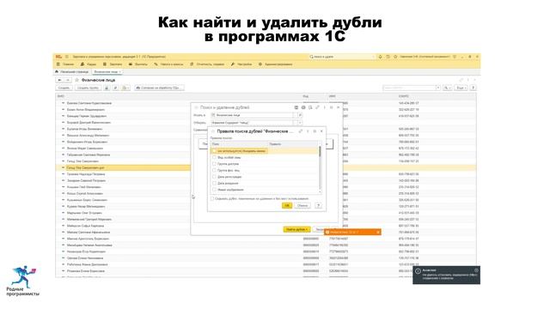The width and height of the screenshot is (550, 309).
Task: Toggle the Группа физ. лиц rule checkbox
Action: point(214,171)
